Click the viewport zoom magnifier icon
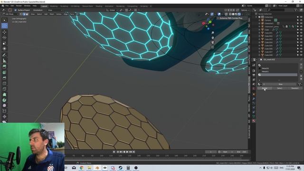This screenshot has height=171, width=304. [213, 33]
